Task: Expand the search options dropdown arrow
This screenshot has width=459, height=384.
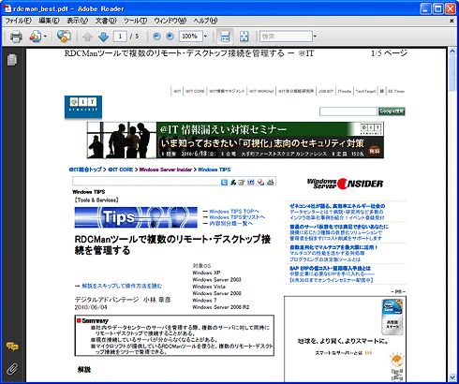Action: tap(315, 37)
